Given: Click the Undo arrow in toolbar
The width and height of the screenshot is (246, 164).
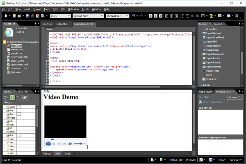Looking at the screenshot, I should [134, 16].
